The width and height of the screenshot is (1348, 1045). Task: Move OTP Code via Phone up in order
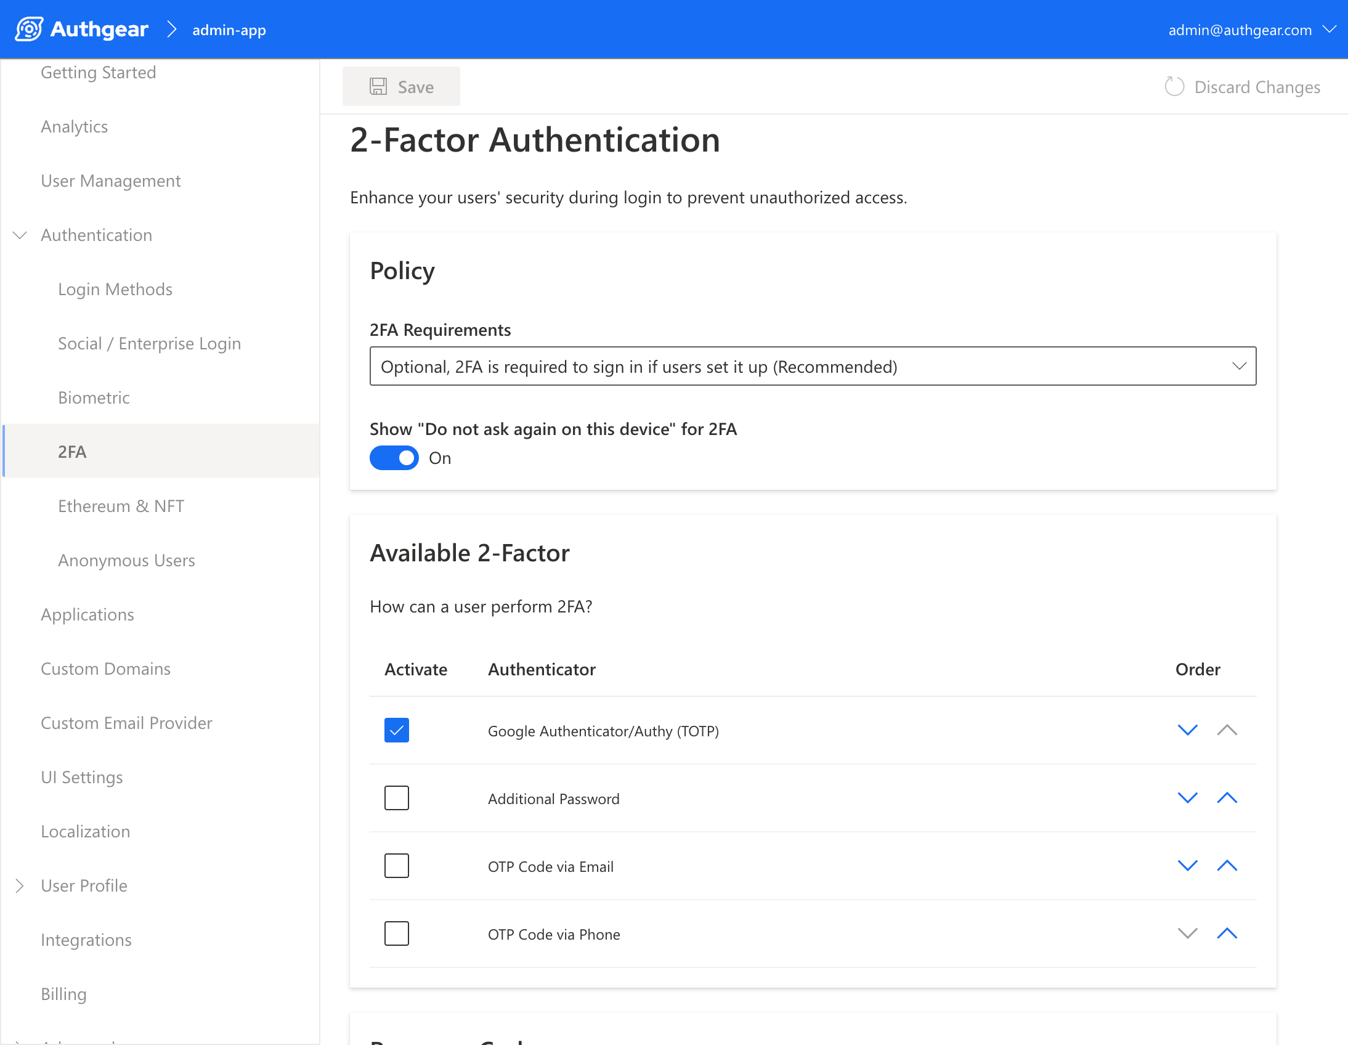(1227, 933)
